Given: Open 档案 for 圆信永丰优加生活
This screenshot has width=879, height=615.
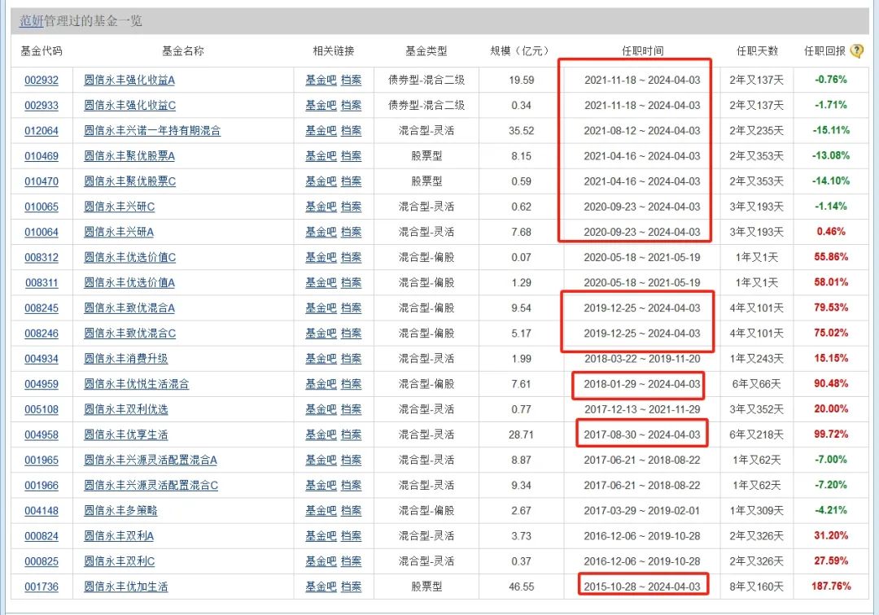Looking at the screenshot, I should click(352, 587).
